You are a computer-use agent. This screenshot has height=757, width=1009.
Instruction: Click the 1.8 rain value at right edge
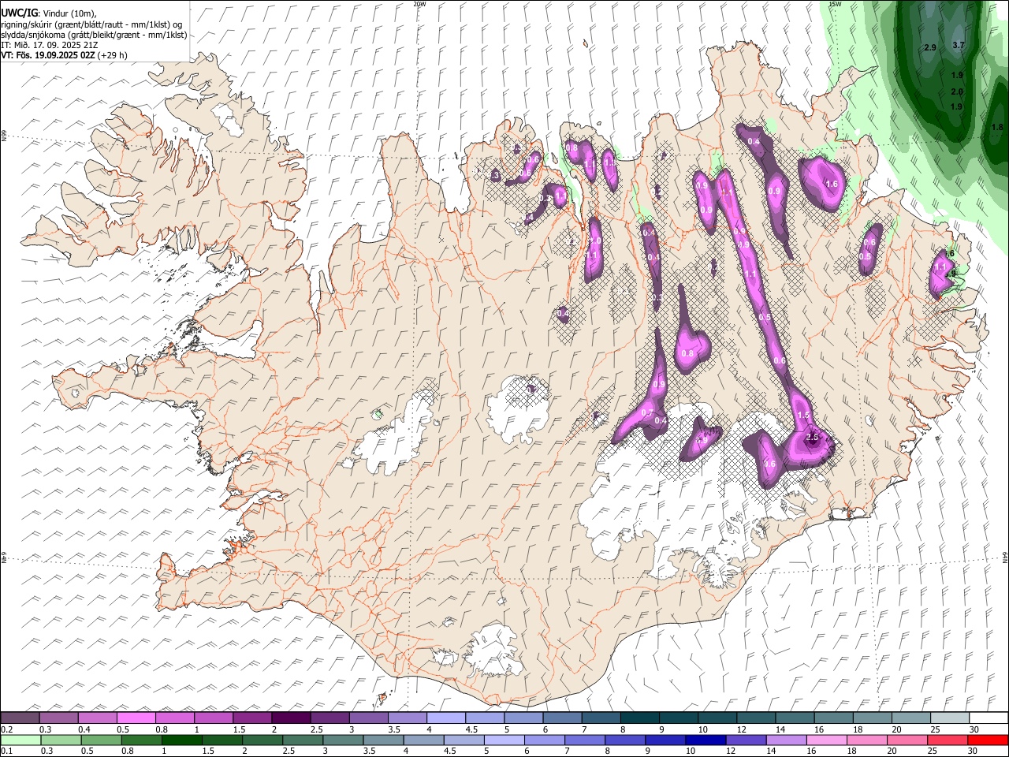click(997, 127)
